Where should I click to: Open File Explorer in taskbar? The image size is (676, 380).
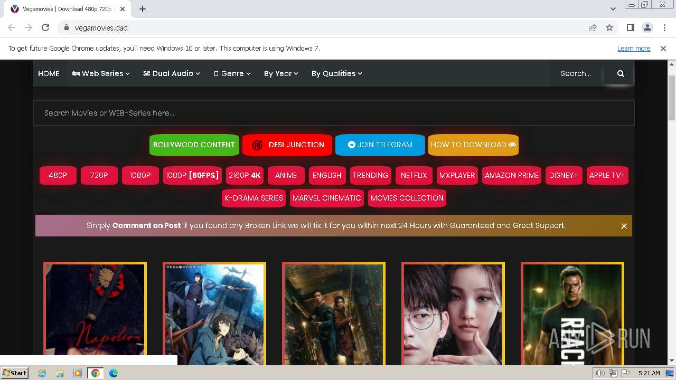60,373
